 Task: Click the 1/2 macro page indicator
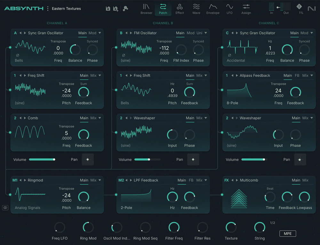pos(272,223)
